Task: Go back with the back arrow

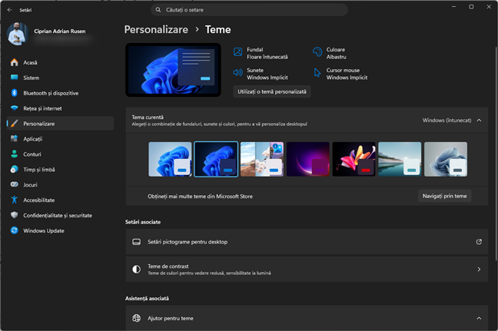Action: [9, 10]
